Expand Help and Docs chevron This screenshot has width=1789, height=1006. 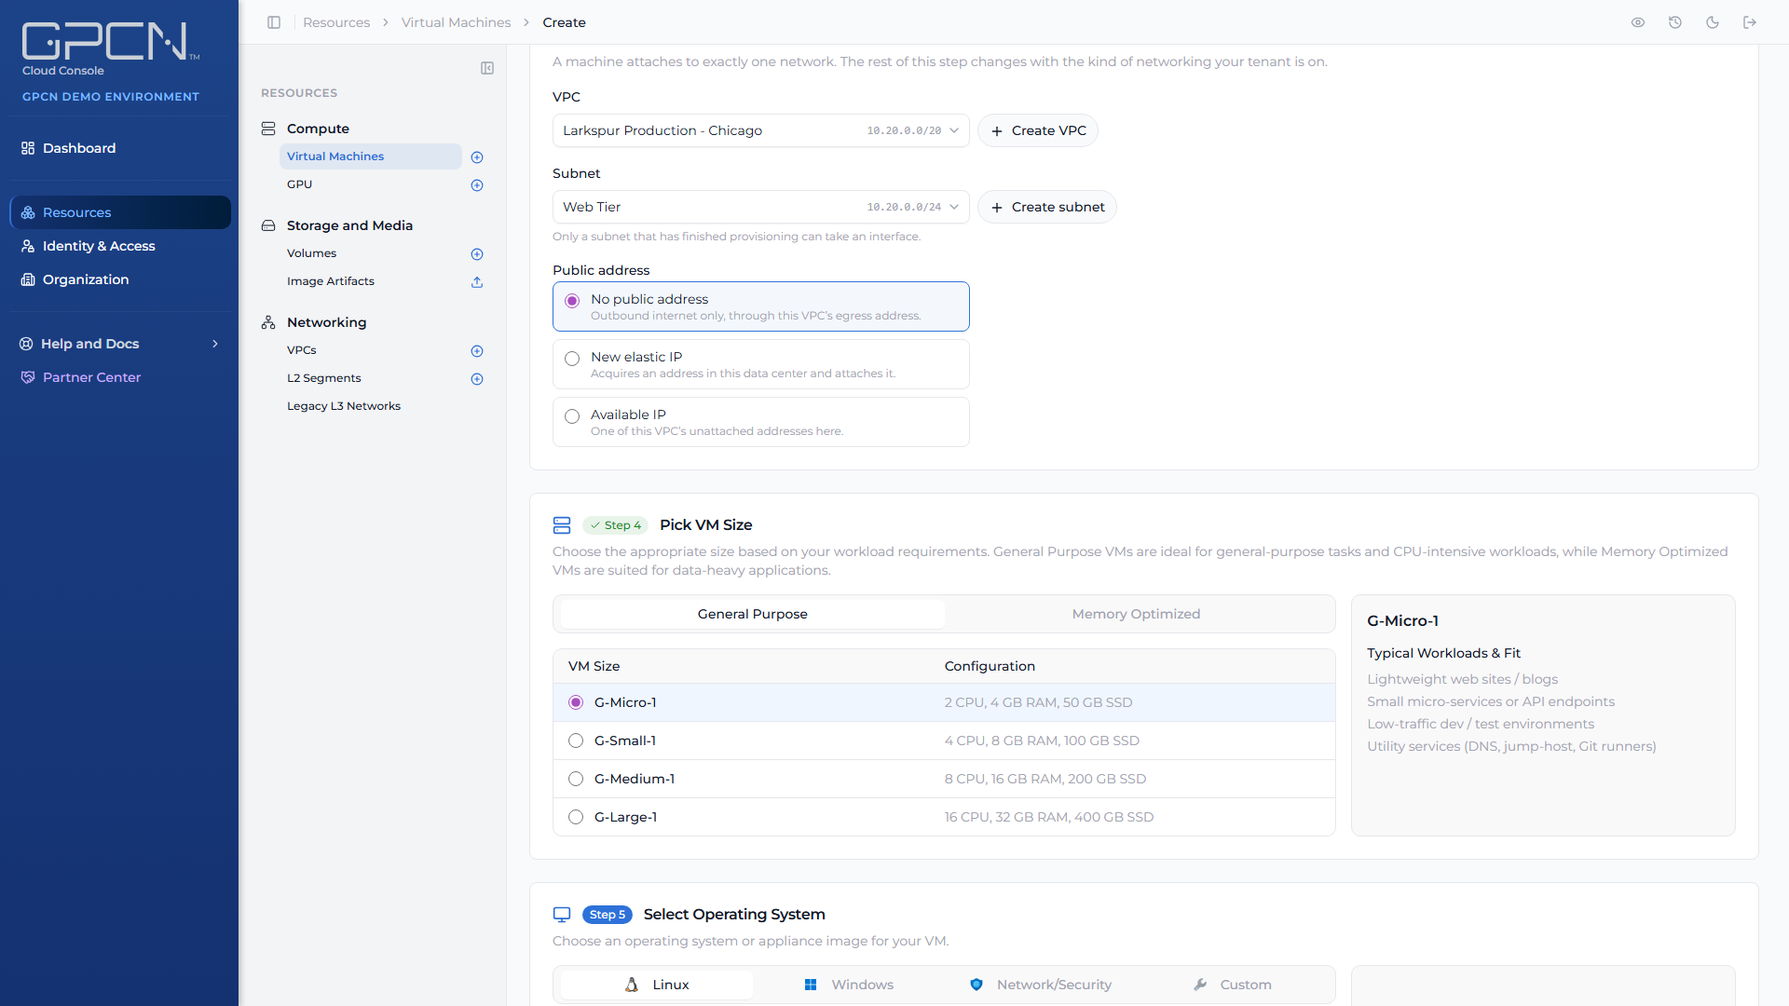point(215,344)
